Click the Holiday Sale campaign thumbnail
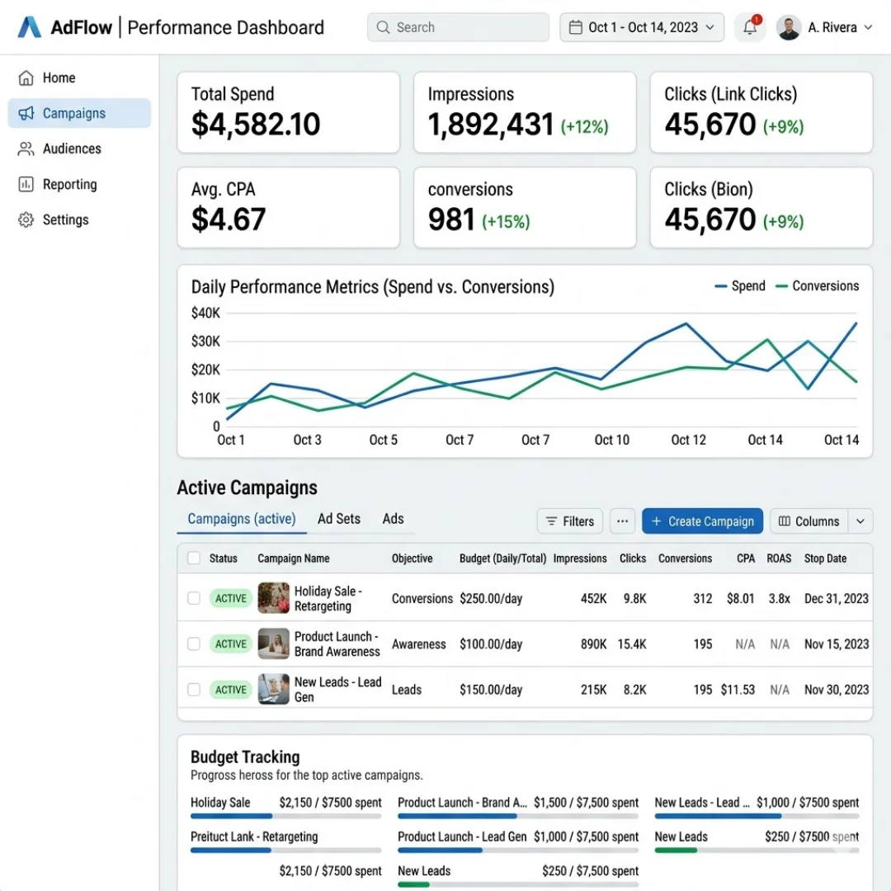Screen dimensions: 891x891 coord(273,598)
